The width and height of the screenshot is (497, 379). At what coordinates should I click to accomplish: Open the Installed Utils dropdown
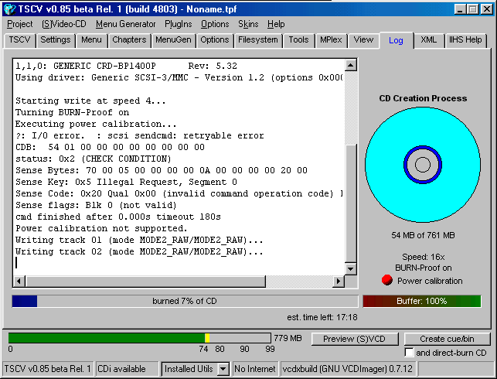223,369
